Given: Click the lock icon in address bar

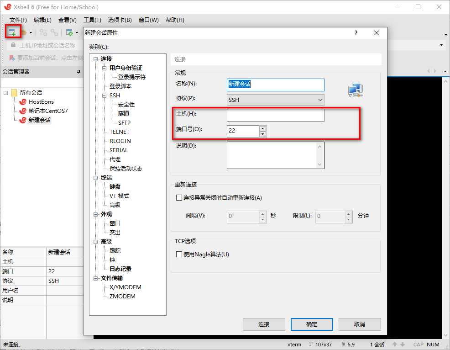Looking at the screenshot, I should pyautogui.click(x=13, y=45).
